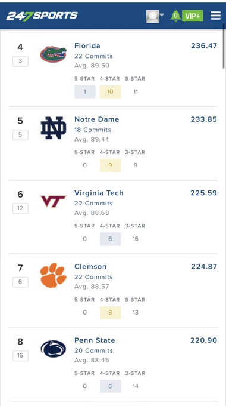Image resolution: width=226 pixels, height=406 pixels.
Task: Click the Clemson tiger paw logo
Action: (x=53, y=275)
